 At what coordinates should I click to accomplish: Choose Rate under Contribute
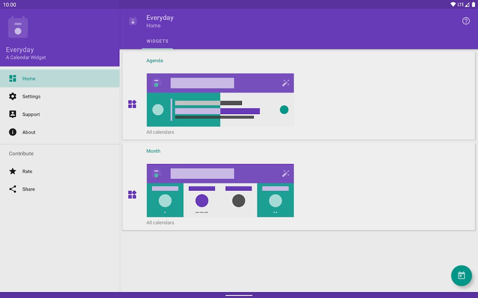(x=60, y=171)
